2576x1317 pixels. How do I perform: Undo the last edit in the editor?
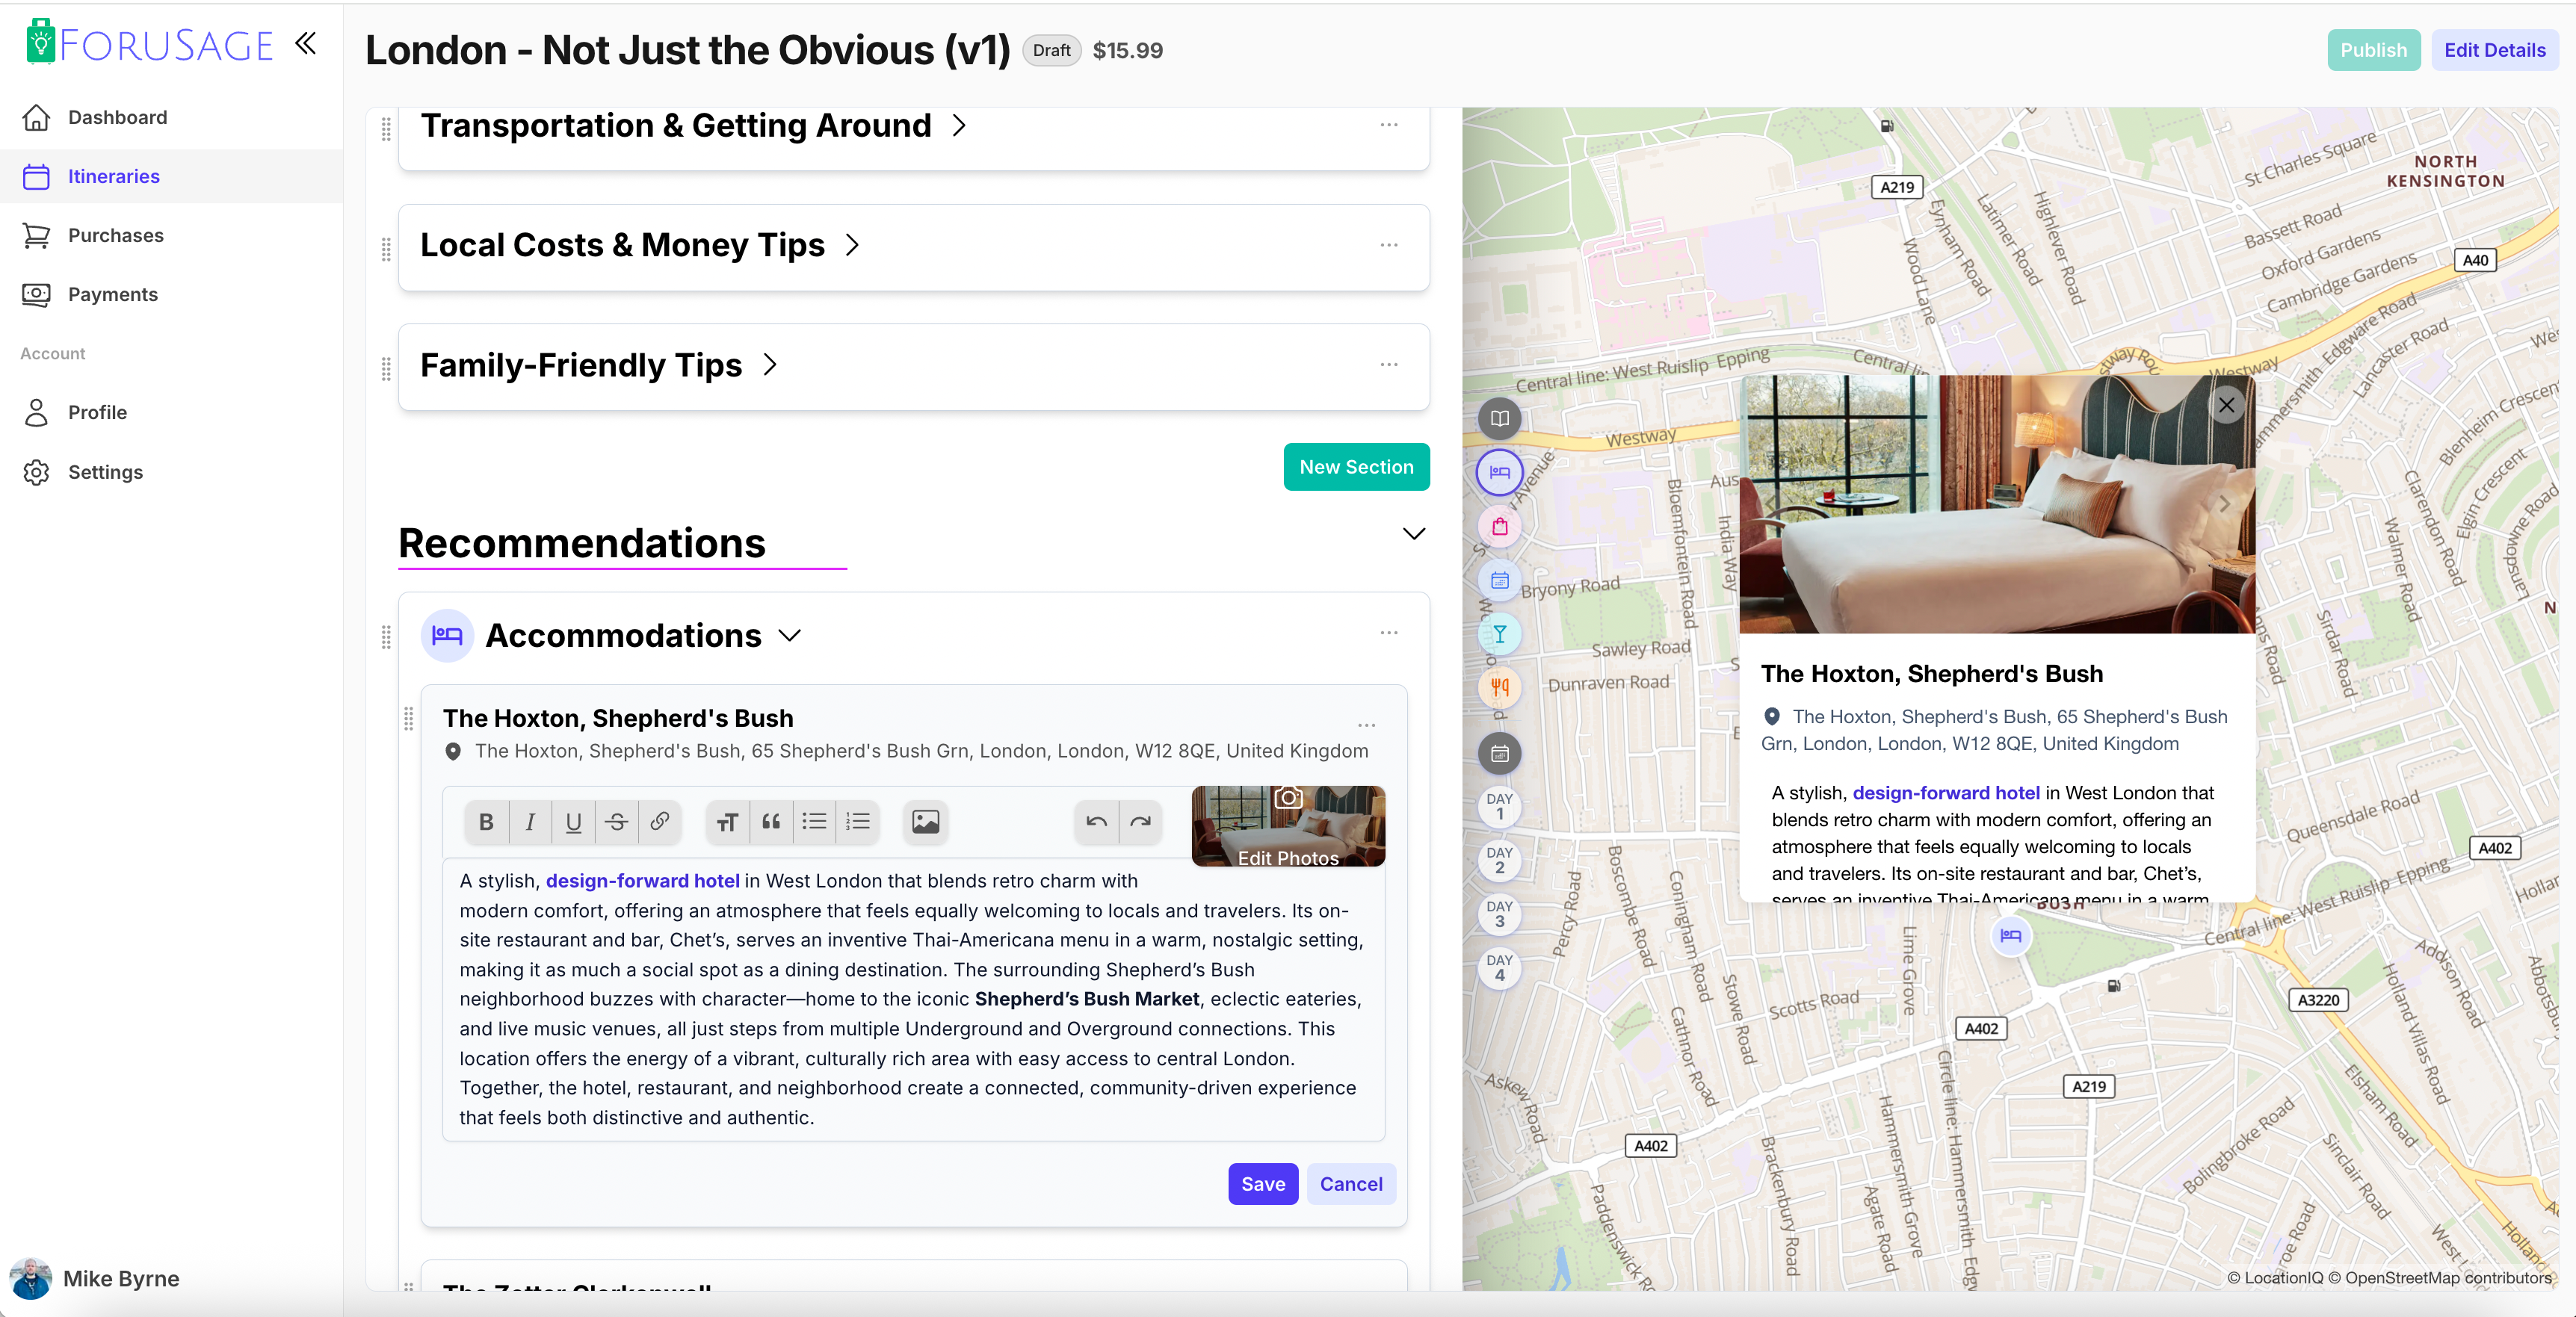tap(1096, 822)
